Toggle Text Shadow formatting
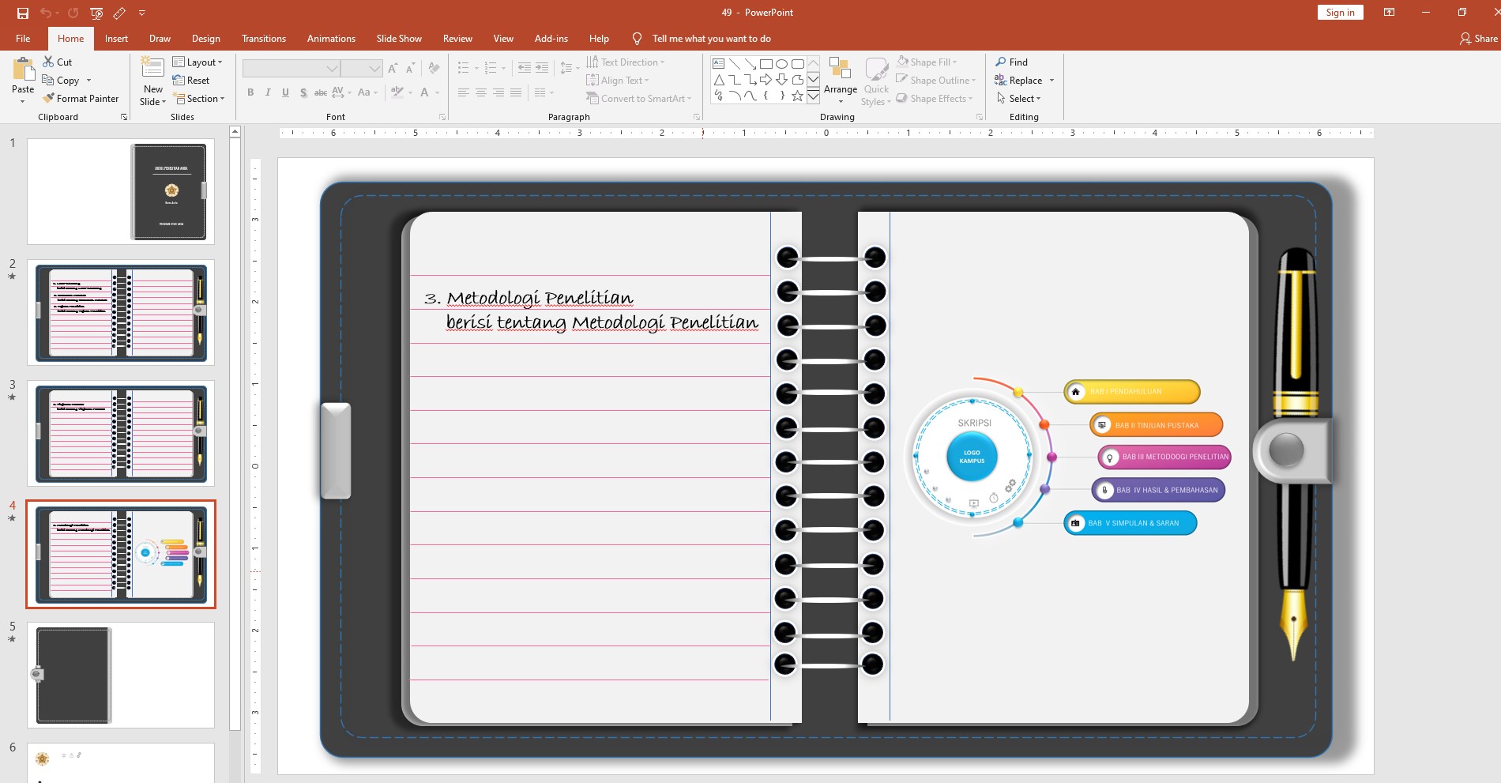 coord(303,92)
